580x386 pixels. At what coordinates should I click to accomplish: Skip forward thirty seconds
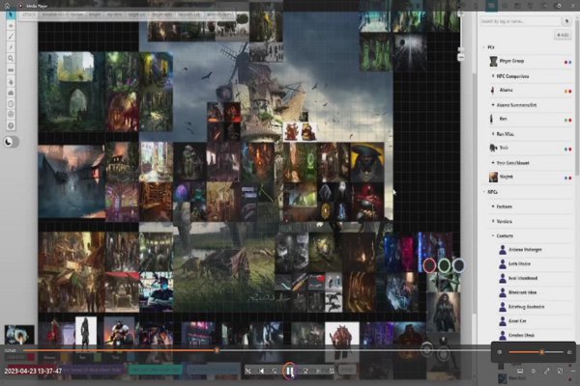(305, 371)
